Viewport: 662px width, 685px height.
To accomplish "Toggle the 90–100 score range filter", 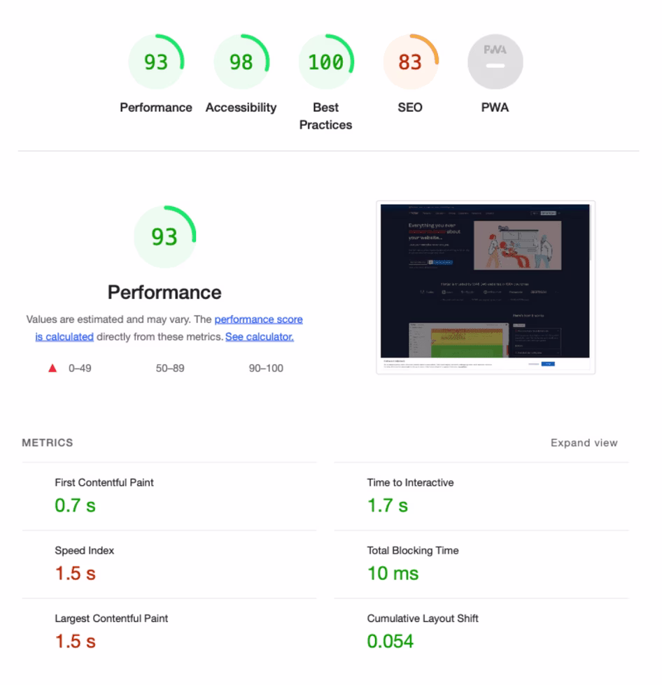I will click(265, 368).
